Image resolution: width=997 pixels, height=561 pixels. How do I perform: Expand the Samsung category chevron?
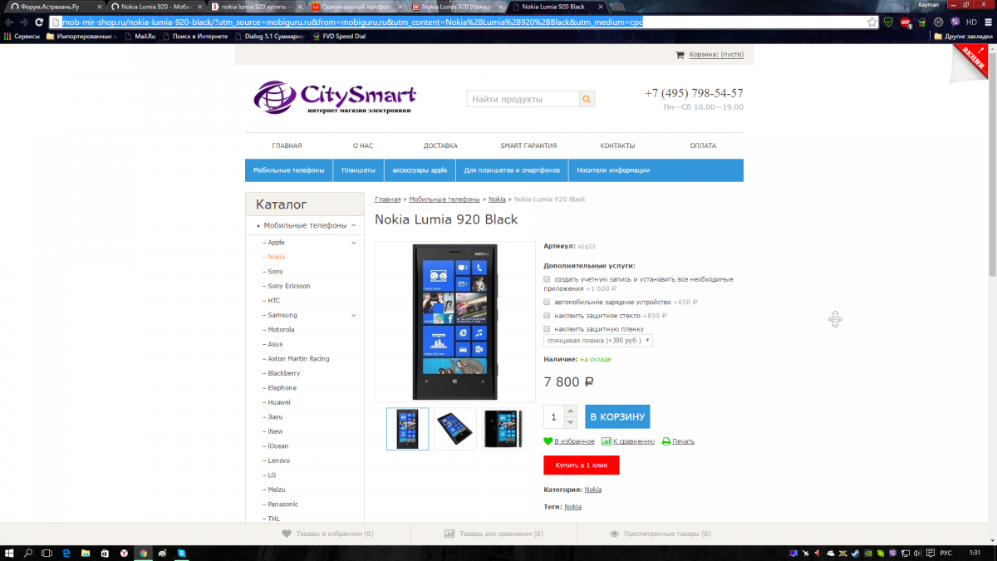[354, 315]
